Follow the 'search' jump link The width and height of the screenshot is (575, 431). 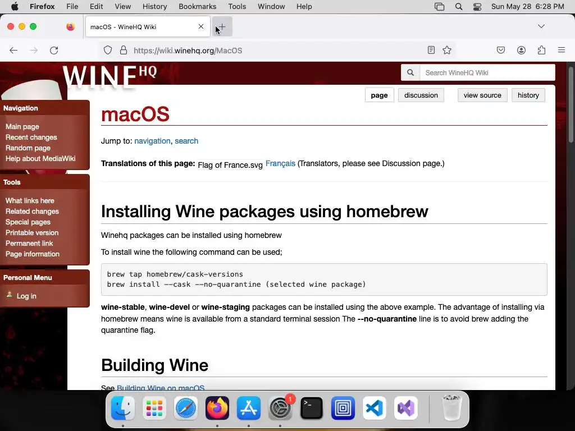tap(186, 141)
